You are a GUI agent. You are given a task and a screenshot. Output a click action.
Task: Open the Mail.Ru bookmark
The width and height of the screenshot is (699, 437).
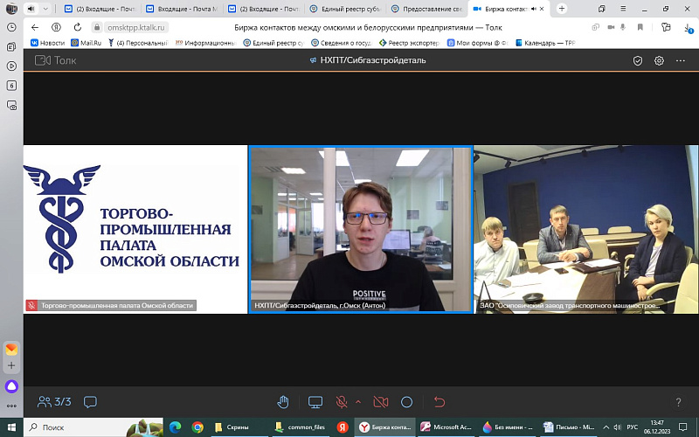pos(86,43)
